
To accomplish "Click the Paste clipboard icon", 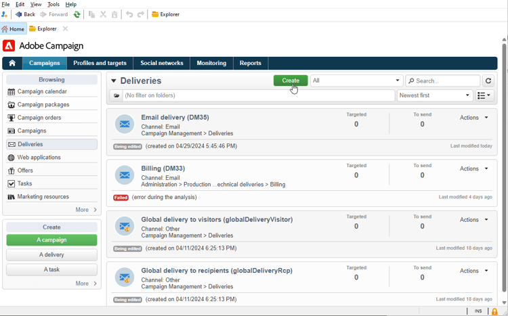I will (114, 15).
